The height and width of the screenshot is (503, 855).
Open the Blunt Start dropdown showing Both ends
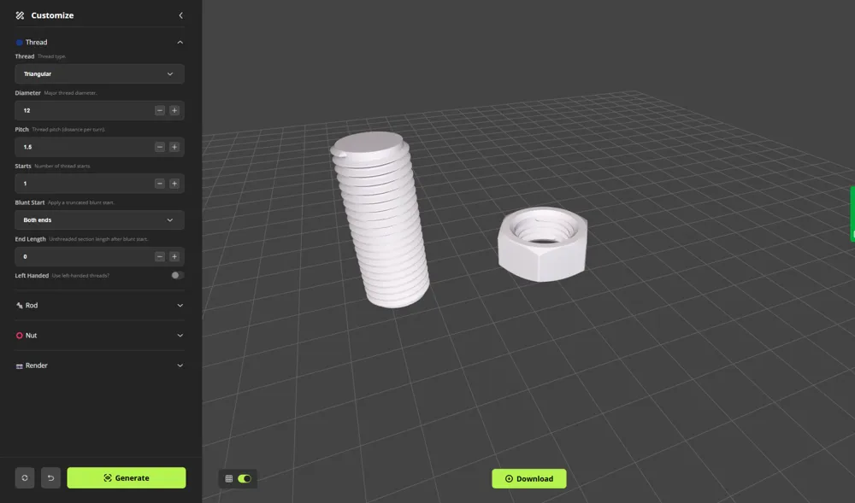[98, 219]
